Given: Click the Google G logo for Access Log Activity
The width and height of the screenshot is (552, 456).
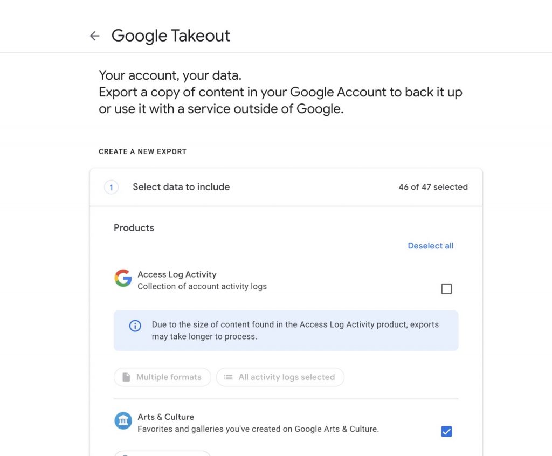Looking at the screenshot, I should pyautogui.click(x=123, y=278).
